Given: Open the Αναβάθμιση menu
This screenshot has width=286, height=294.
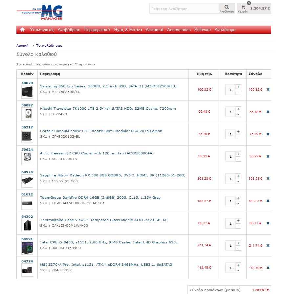Looking at the screenshot, I should coord(69,30).
